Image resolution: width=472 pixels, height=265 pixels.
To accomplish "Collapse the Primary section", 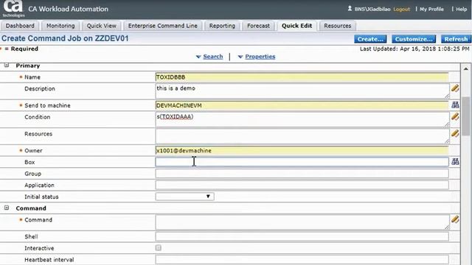I will tap(7, 66).
